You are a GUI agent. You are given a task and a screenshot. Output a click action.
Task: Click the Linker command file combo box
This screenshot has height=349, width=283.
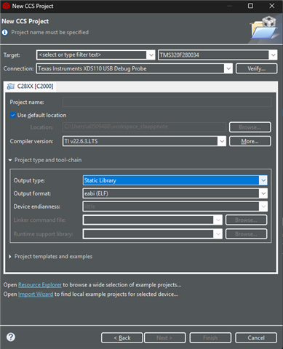[152, 220]
